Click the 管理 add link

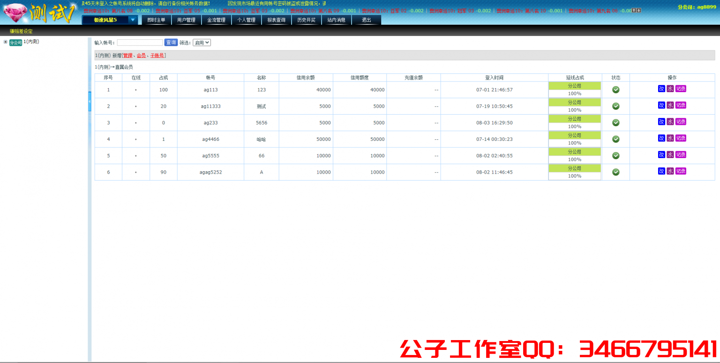(x=127, y=55)
